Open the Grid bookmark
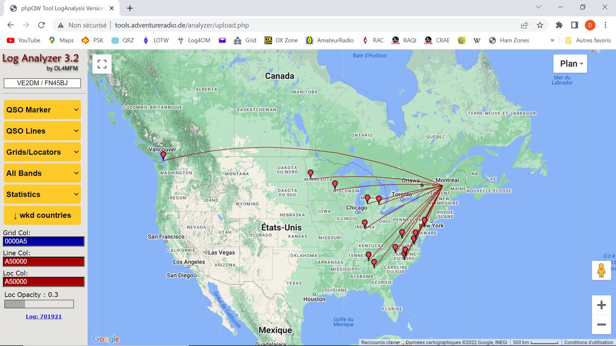 click(245, 40)
